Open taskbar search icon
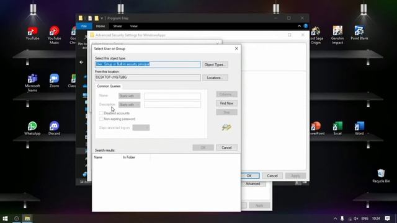 click(17, 219)
